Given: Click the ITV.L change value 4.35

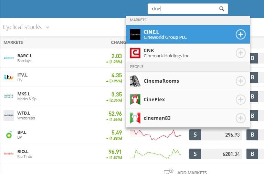Looking at the screenshot, I should coord(116,75).
